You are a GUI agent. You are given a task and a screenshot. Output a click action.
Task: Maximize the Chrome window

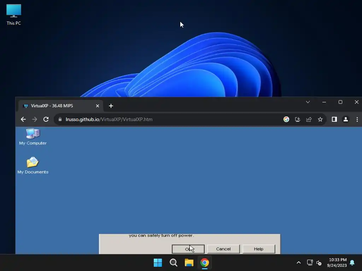tap(340, 102)
